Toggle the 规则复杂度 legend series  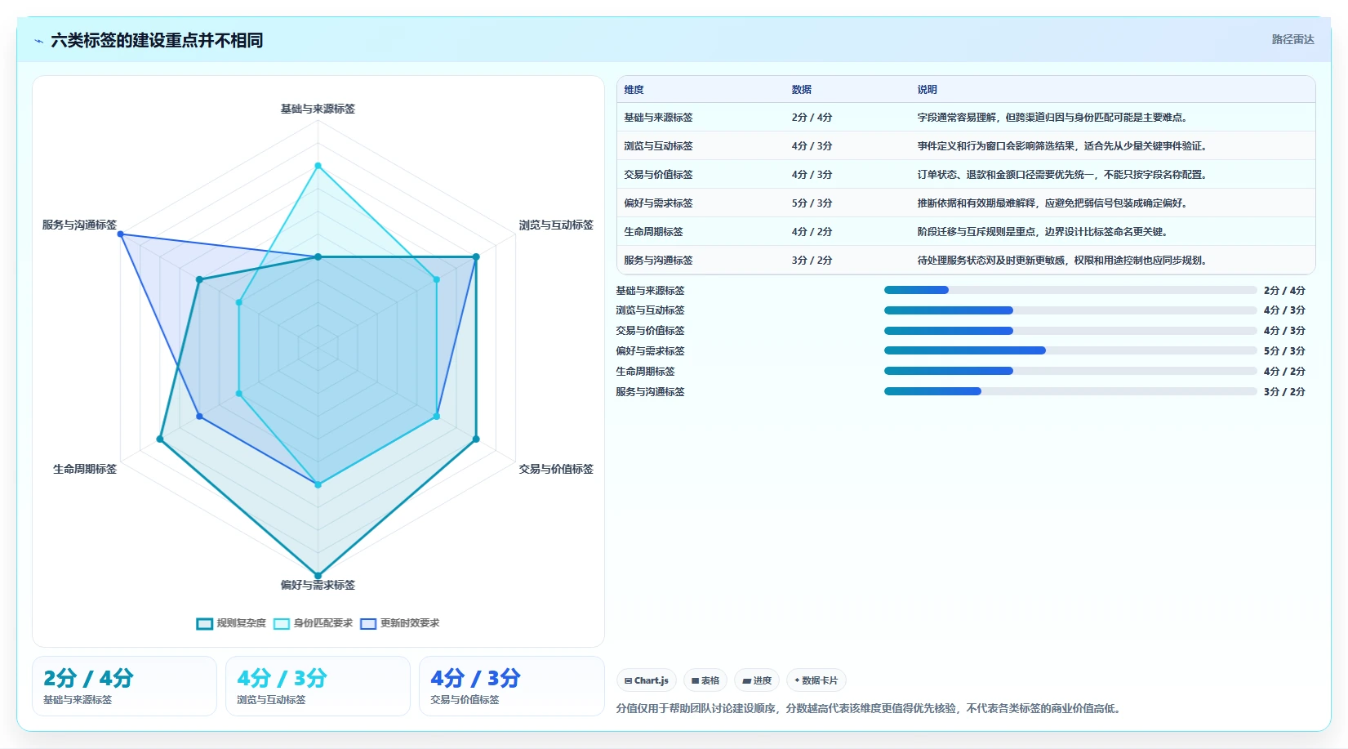tap(231, 623)
